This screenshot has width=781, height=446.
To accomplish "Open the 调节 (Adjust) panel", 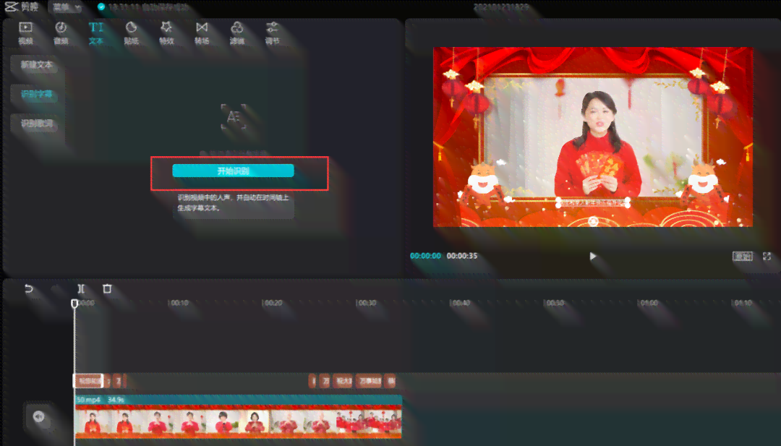I will pyautogui.click(x=272, y=33).
